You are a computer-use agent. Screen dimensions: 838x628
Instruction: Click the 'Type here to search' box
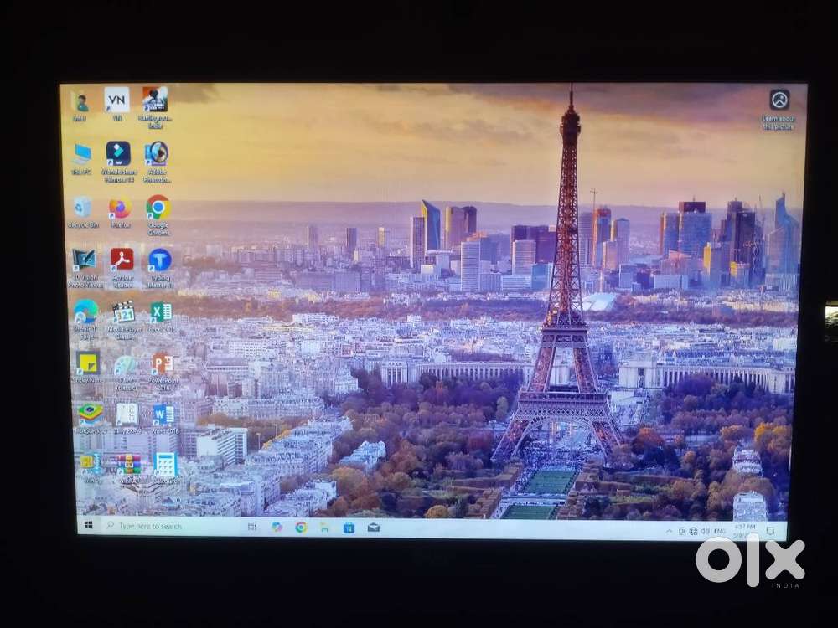click(x=168, y=526)
